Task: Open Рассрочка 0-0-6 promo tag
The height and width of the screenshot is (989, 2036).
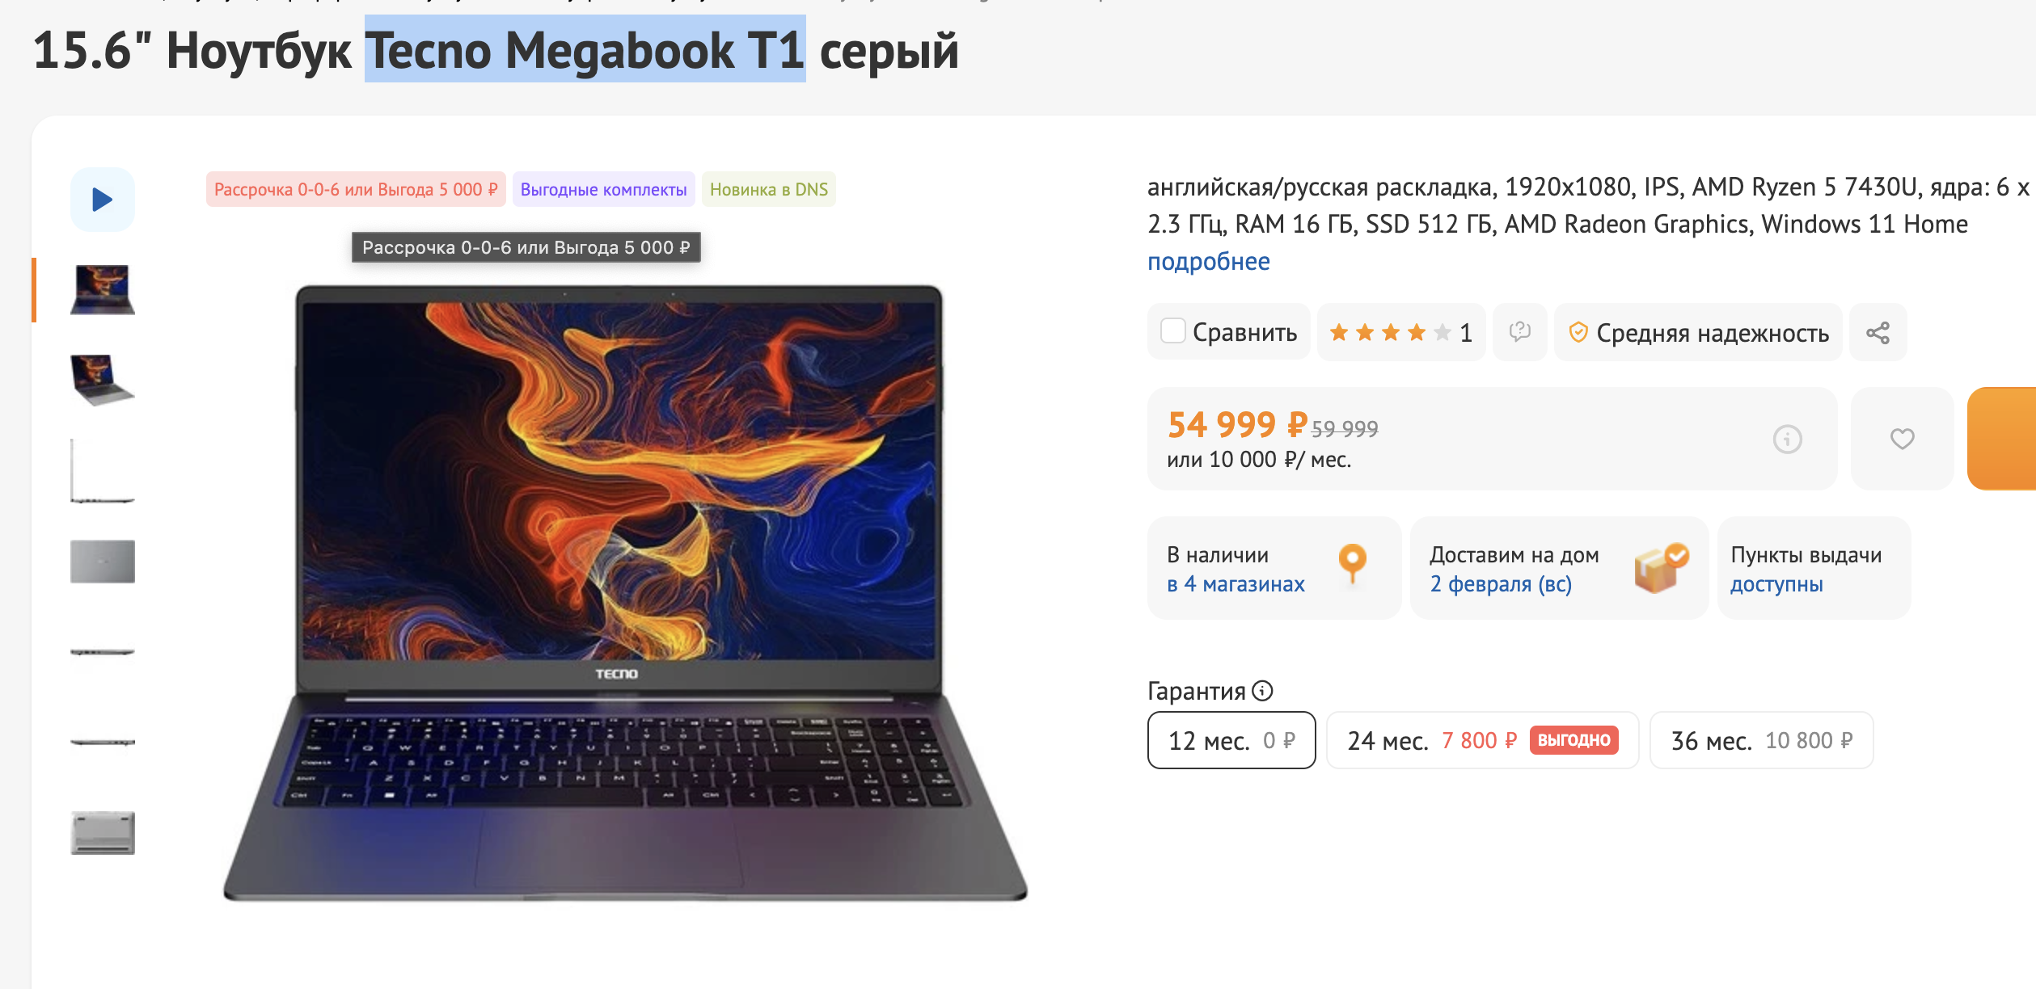Action: tap(356, 189)
